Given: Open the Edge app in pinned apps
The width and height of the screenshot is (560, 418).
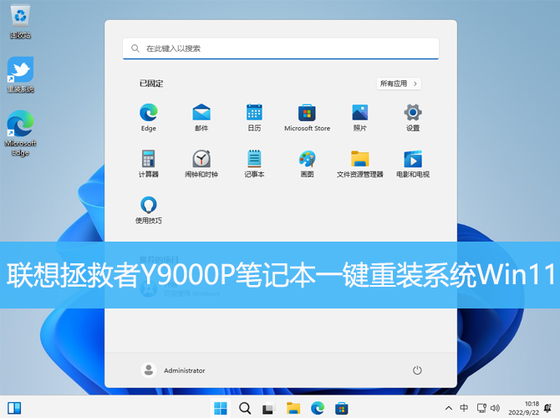Looking at the screenshot, I should click(149, 113).
